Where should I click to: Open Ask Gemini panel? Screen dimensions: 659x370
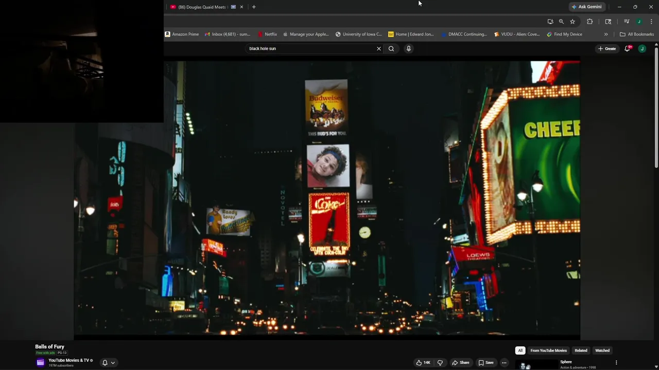click(x=586, y=7)
